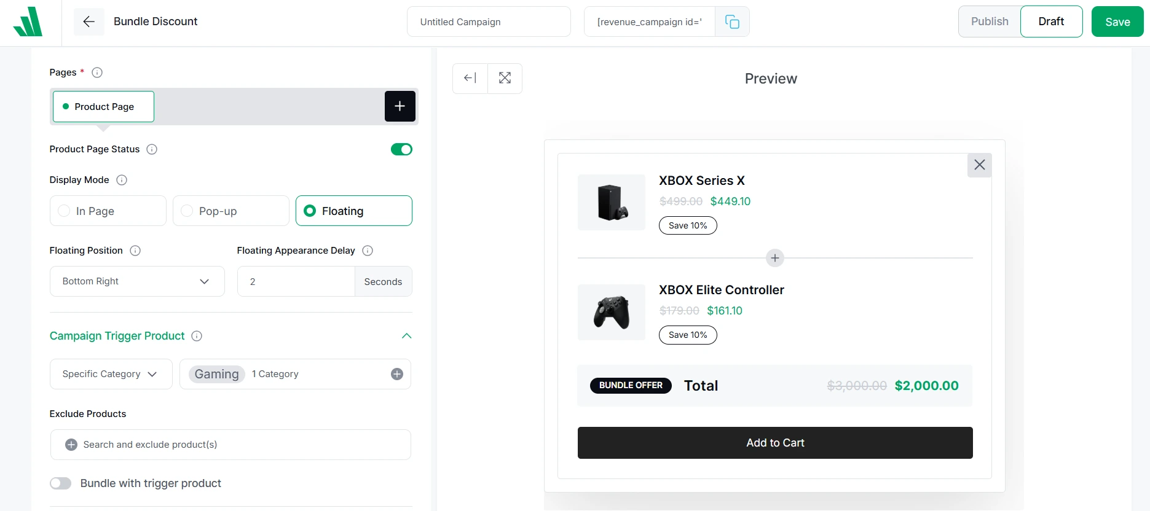Image resolution: width=1150 pixels, height=511 pixels.
Task: Edit the Untitled Campaign name field
Action: tap(489, 21)
